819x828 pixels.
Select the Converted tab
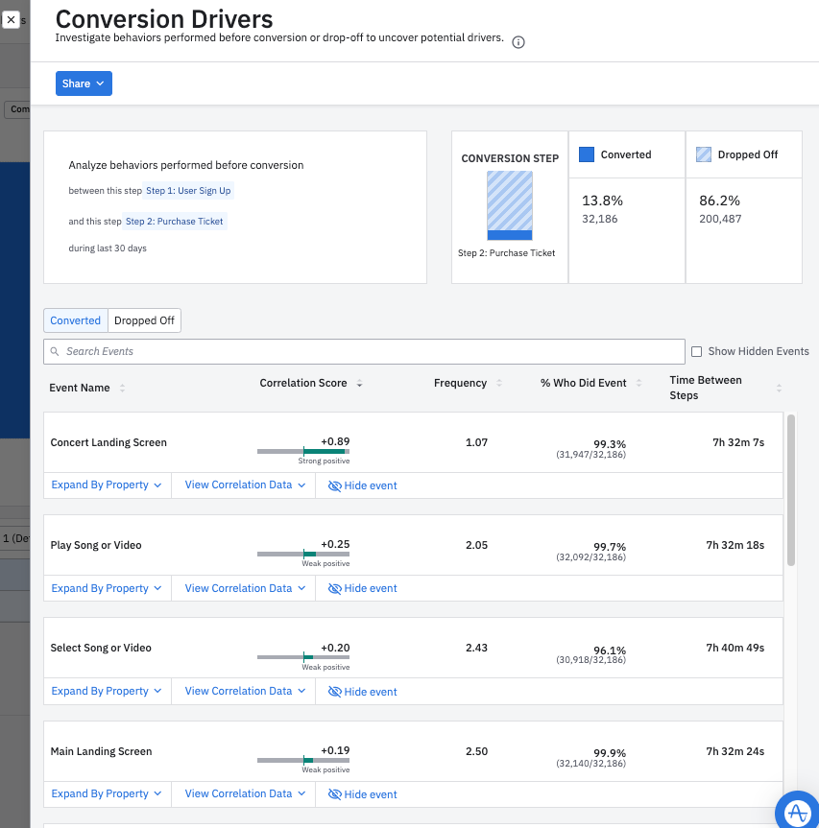tap(75, 321)
